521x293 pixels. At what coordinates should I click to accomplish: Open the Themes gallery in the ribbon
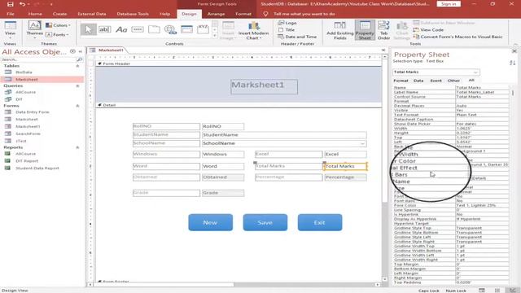click(34, 30)
